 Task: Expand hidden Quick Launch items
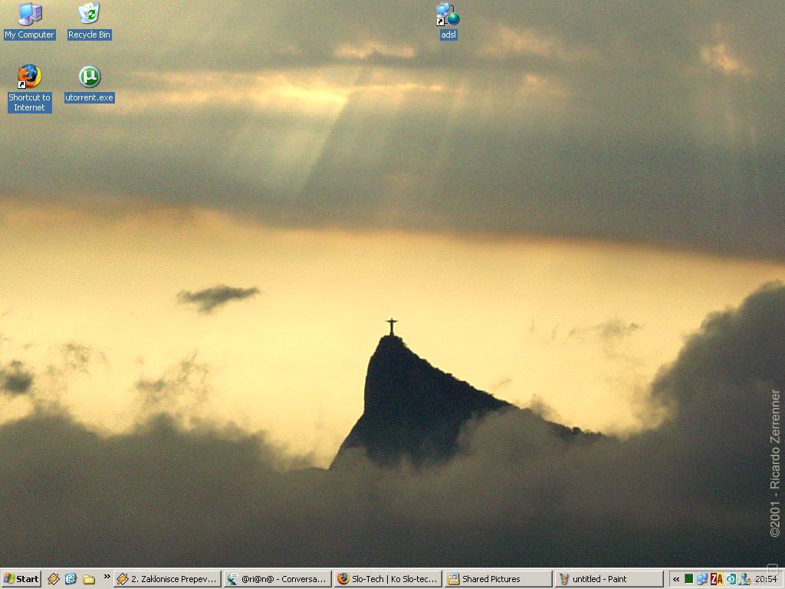click(x=107, y=577)
